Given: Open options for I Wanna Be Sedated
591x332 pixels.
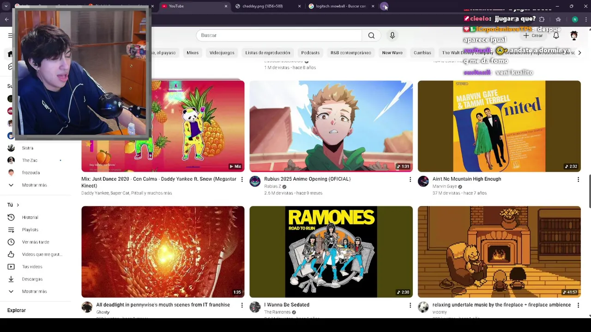Looking at the screenshot, I should tap(410, 305).
